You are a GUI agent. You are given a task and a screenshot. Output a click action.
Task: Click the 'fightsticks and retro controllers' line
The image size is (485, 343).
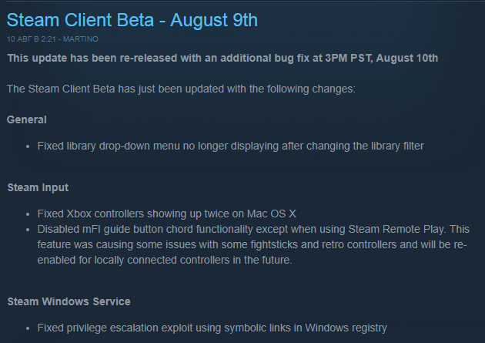pyautogui.click(x=252, y=245)
